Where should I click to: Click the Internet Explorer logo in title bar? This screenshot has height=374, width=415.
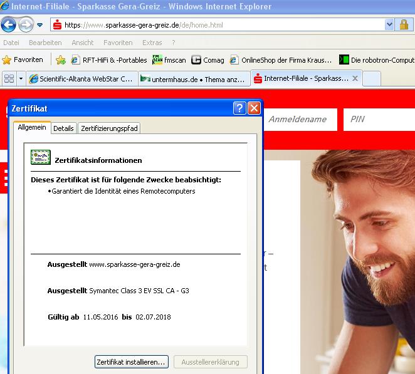(x=5, y=6)
